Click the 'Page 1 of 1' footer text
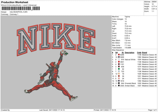 152,110
